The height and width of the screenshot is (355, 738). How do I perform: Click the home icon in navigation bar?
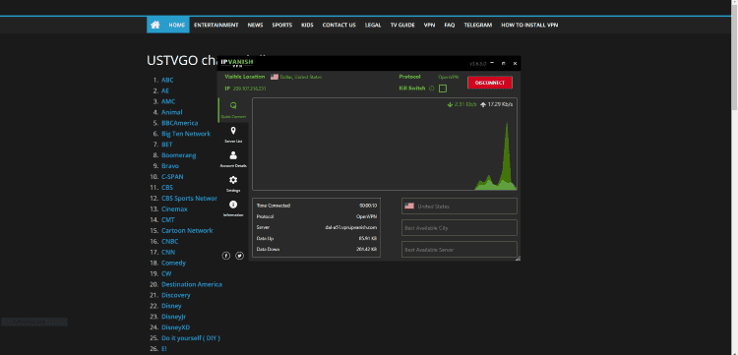point(154,25)
